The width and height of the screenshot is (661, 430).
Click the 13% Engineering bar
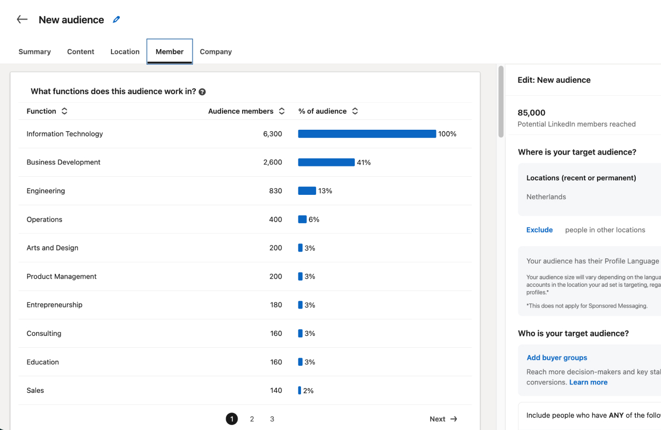307,191
